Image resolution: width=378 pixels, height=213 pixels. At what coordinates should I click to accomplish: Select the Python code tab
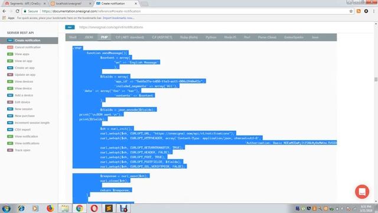pyautogui.click(x=211, y=37)
